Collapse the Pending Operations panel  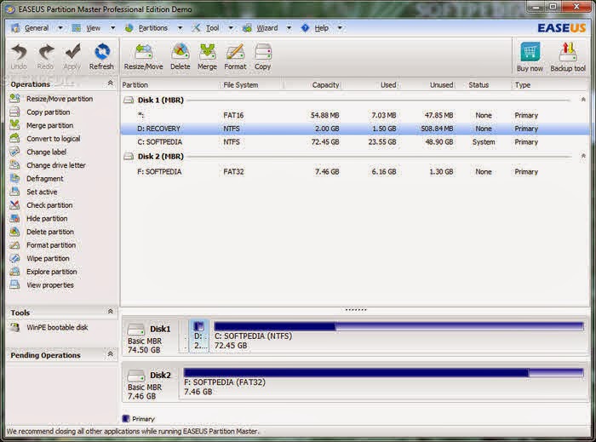[110, 354]
